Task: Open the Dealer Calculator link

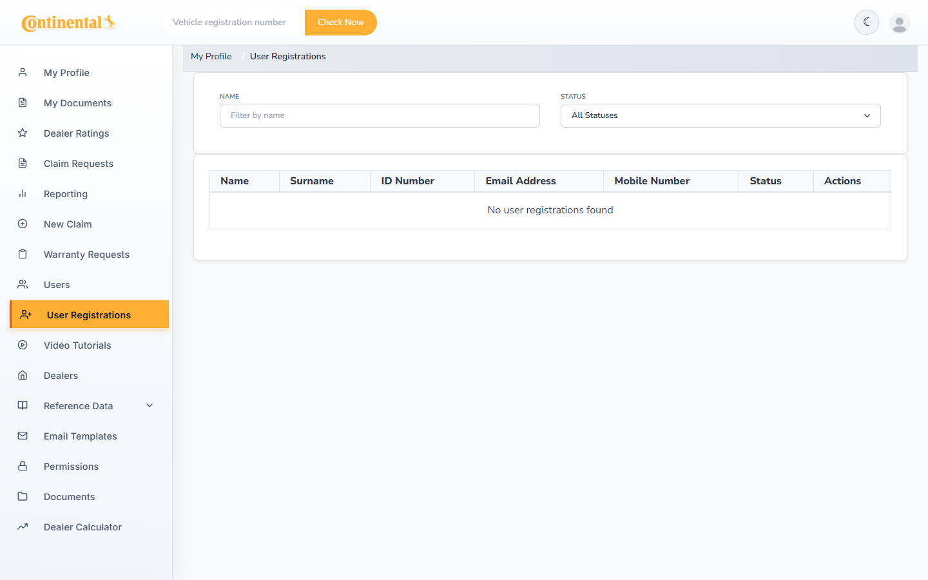Action: (90, 527)
